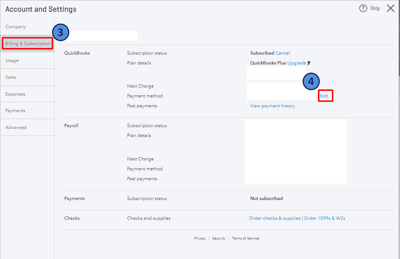Image resolution: width=400 pixels, height=259 pixels.
Task: Open the Security footer link
Action: coord(219,239)
